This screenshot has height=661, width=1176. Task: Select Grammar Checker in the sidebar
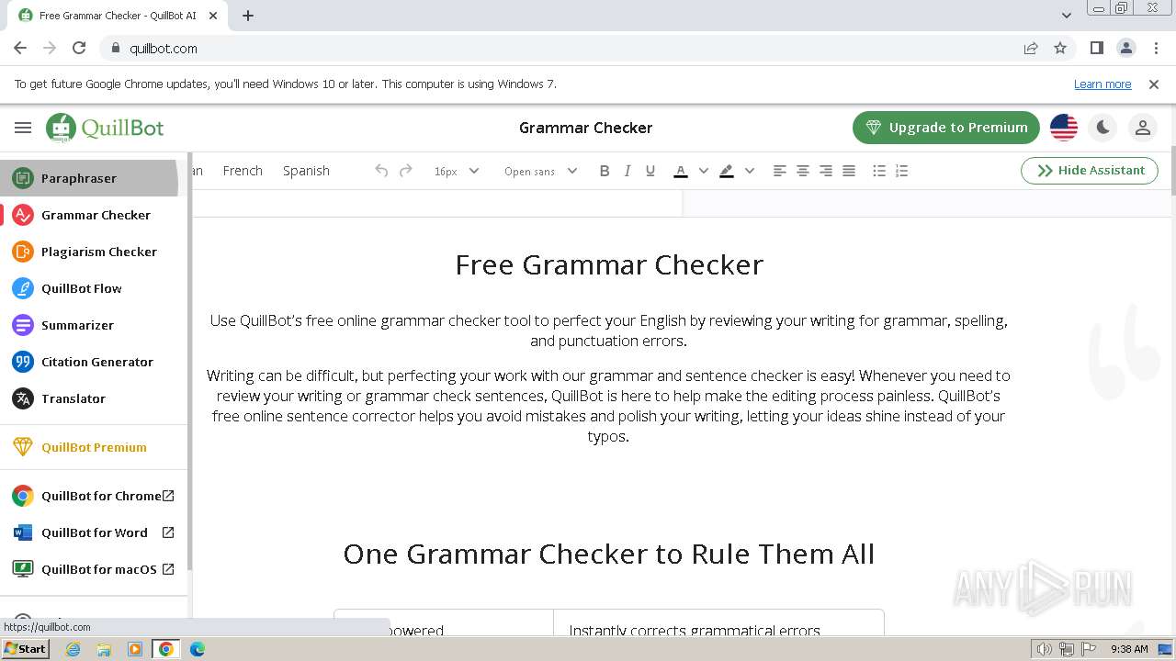coord(93,215)
